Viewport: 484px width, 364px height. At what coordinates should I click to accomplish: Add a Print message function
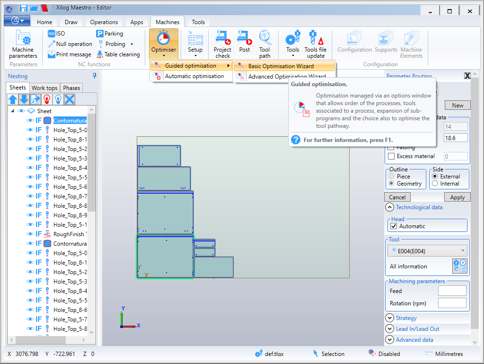[x=70, y=54]
